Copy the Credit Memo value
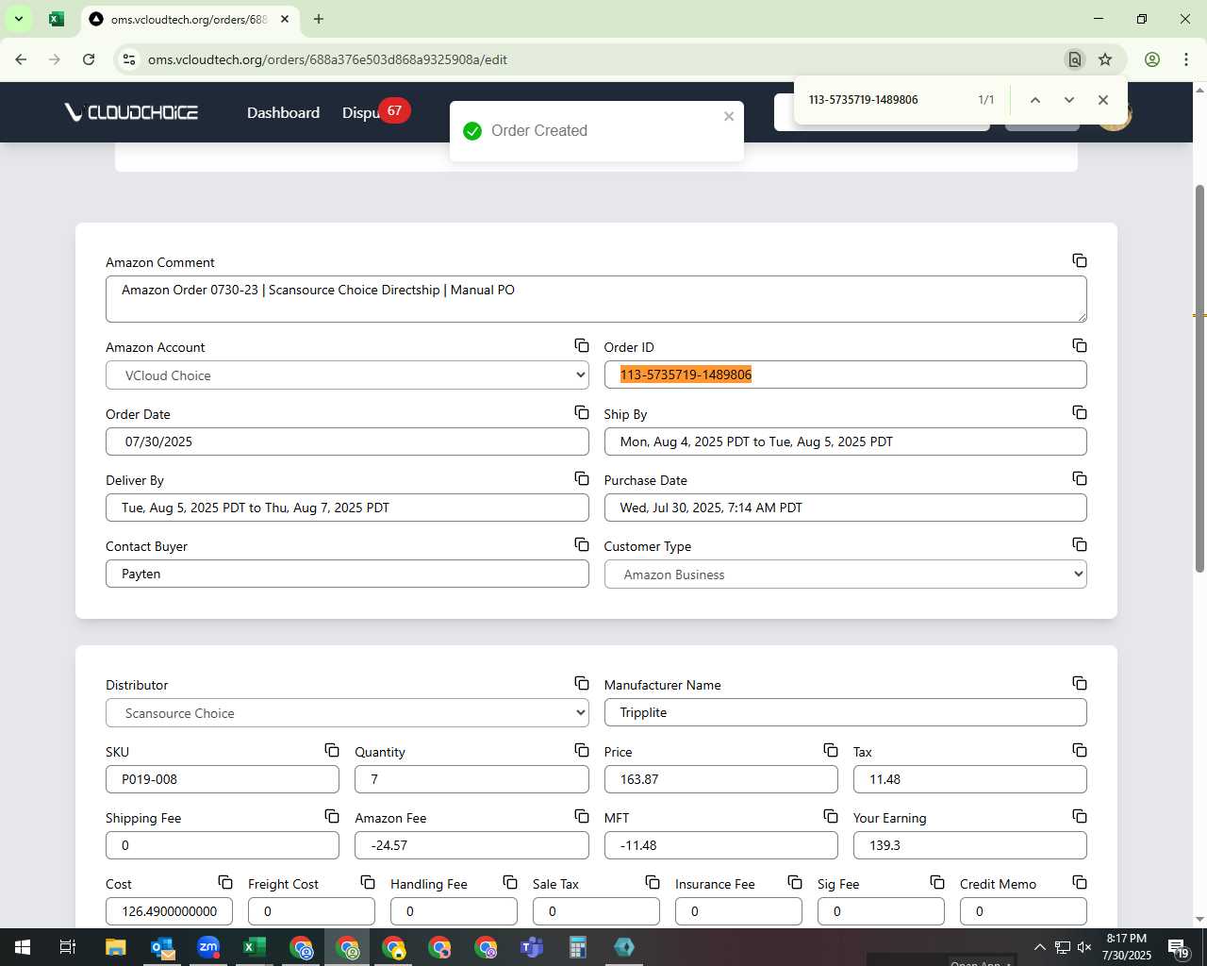 click(1080, 882)
